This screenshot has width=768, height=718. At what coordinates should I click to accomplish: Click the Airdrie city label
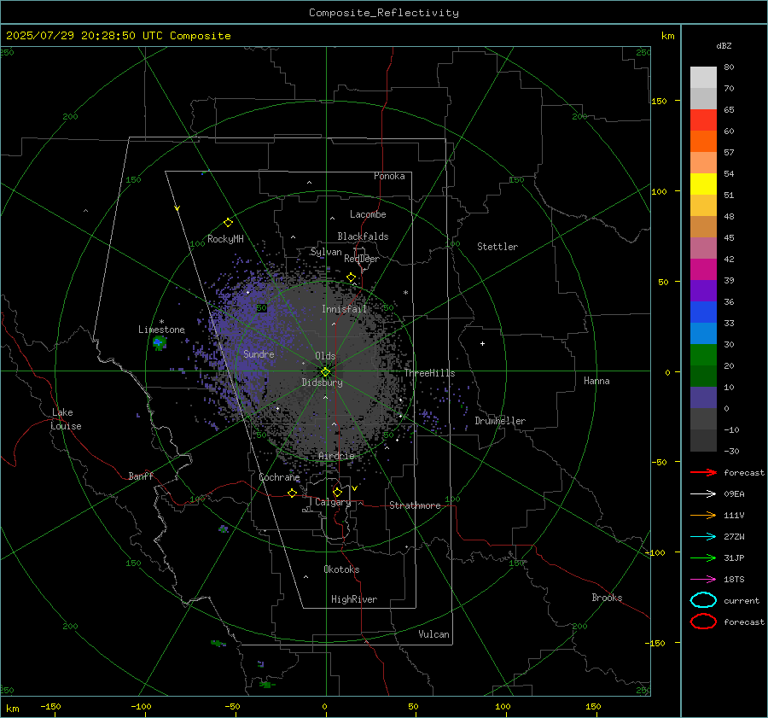click(x=336, y=456)
